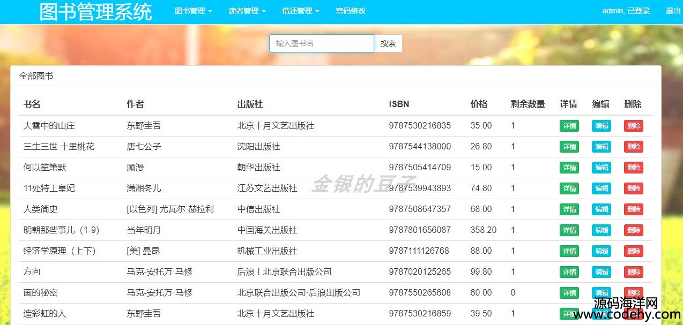This screenshot has width=683, height=325.
Task: Select the 价格 column header
Action: tap(479, 104)
